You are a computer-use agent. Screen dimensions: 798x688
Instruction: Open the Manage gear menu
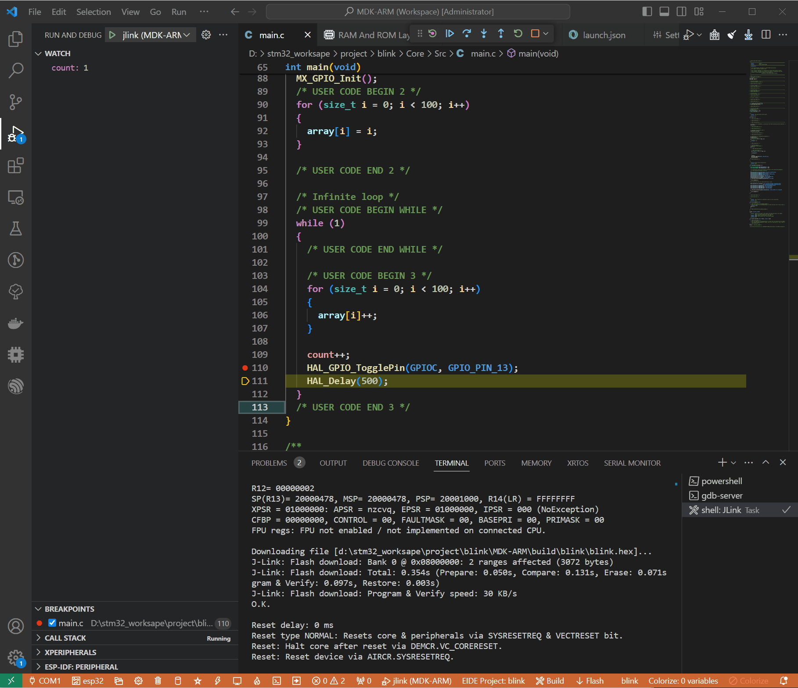point(16,658)
